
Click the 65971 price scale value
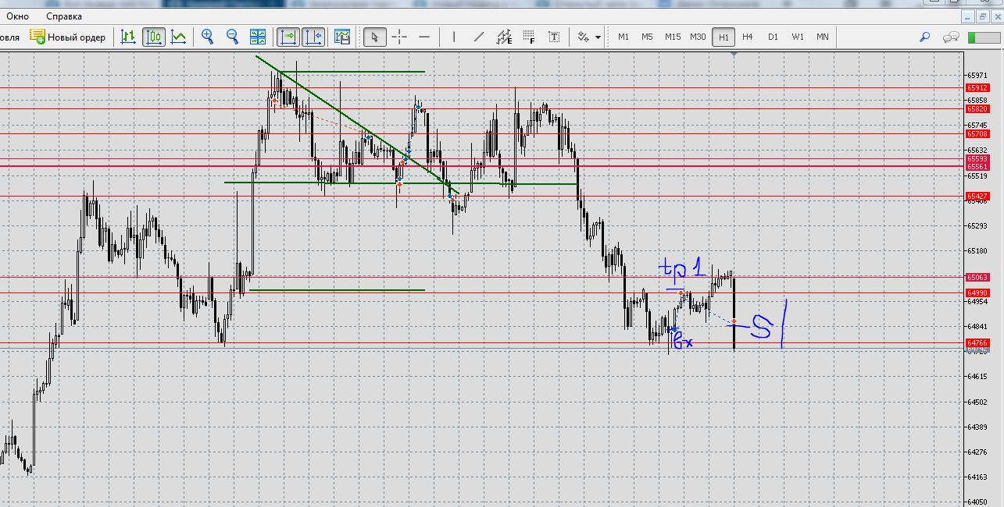pyautogui.click(x=977, y=75)
